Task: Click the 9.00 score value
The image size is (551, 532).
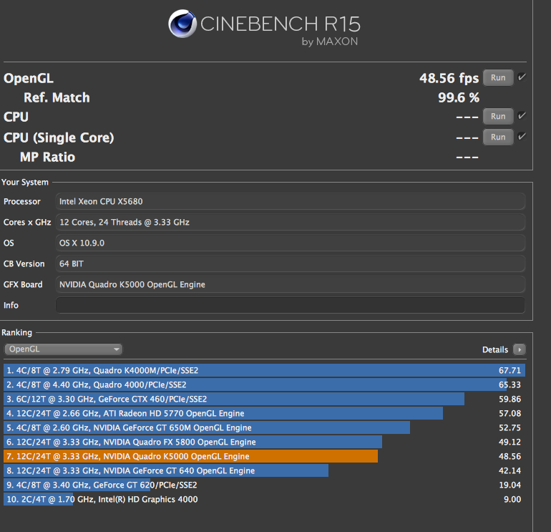Action: coord(512,499)
